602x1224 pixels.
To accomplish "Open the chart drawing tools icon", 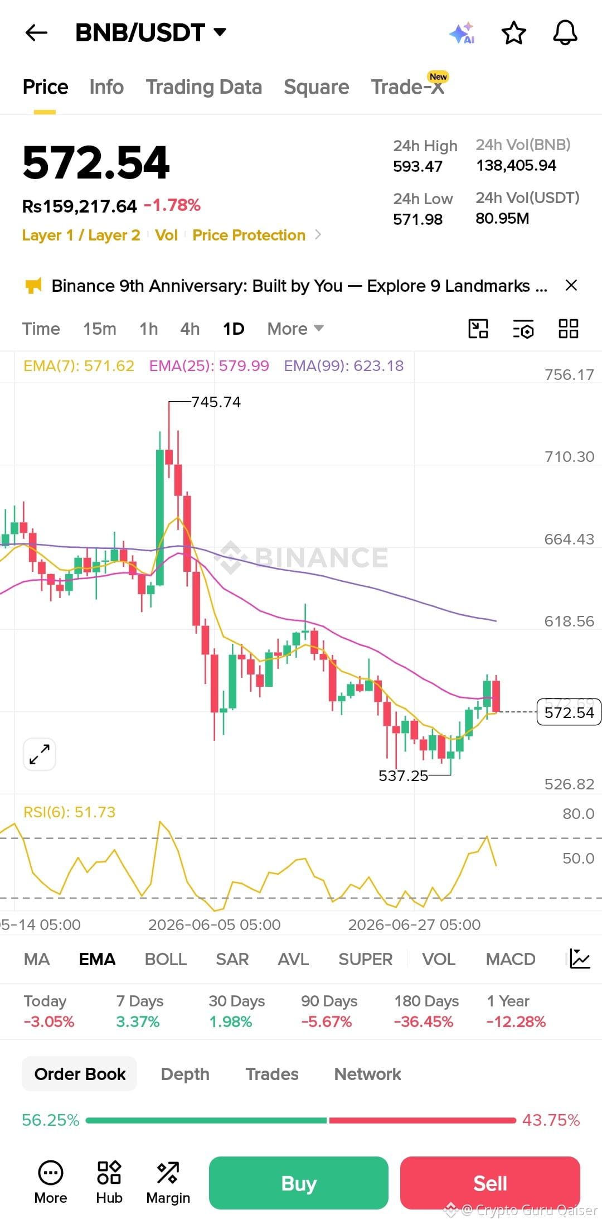I will pyautogui.click(x=478, y=329).
